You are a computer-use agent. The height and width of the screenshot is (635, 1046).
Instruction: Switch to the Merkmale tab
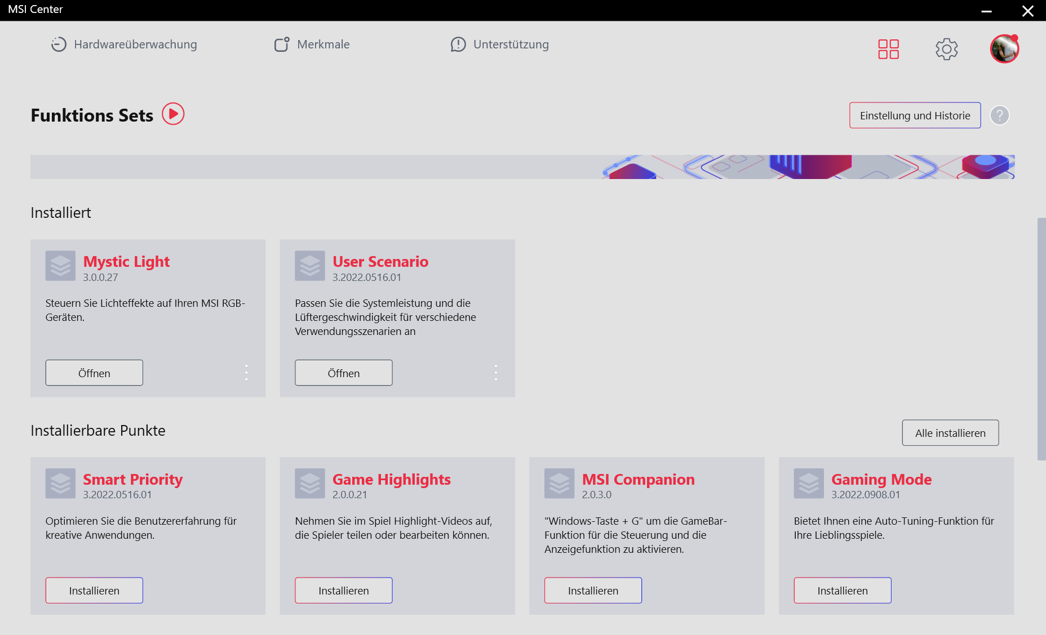coord(312,44)
